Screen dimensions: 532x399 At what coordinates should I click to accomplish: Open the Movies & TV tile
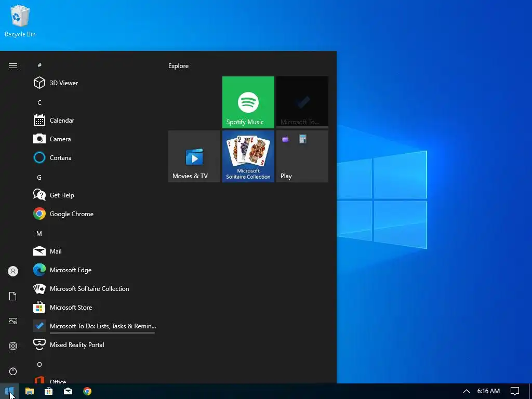coord(194,156)
